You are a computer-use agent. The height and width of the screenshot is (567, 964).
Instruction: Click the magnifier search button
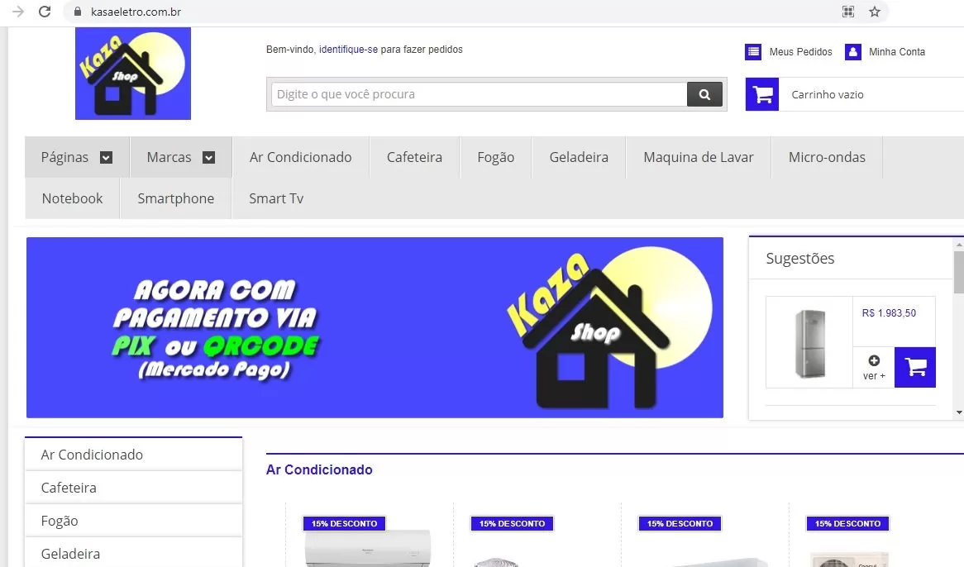click(x=704, y=94)
